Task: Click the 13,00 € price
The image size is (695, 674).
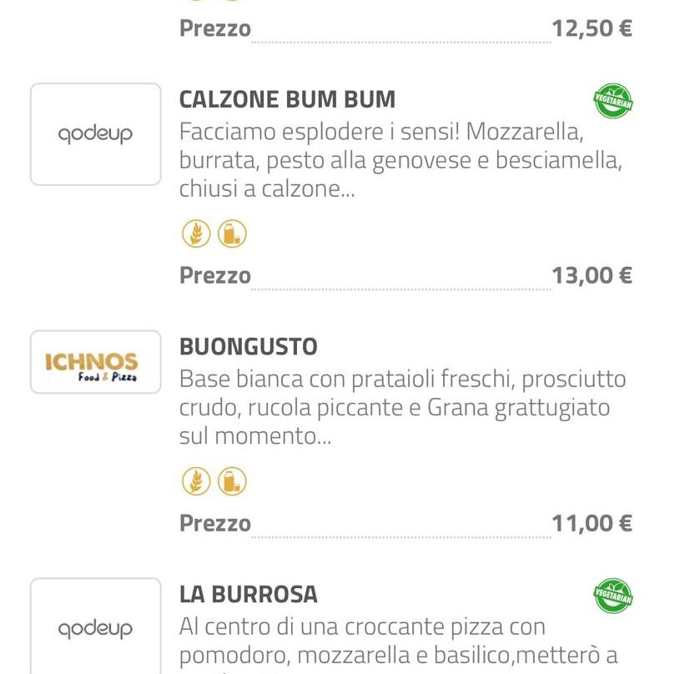Action: coord(592,275)
